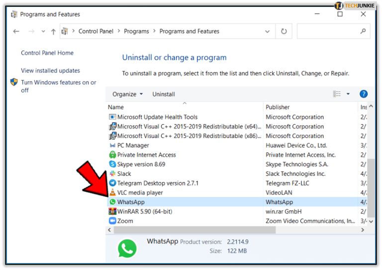Click the vertical scrollbar down arrow
The width and height of the screenshot is (382, 270).
371,221
